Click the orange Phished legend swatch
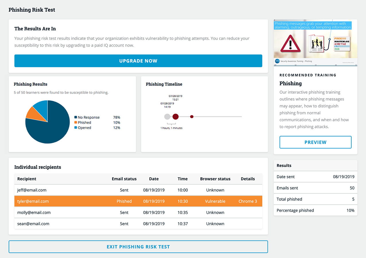The width and height of the screenshot is (366, 258). [x=76, y=123]
